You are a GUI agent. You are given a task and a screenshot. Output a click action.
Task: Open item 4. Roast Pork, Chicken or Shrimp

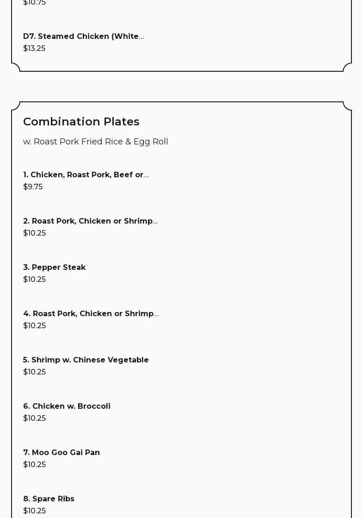[91, 313]
